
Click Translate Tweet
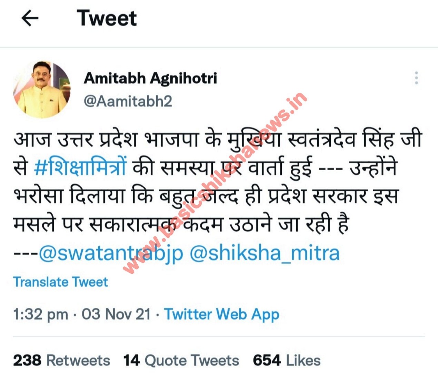(x=60, y=282)
